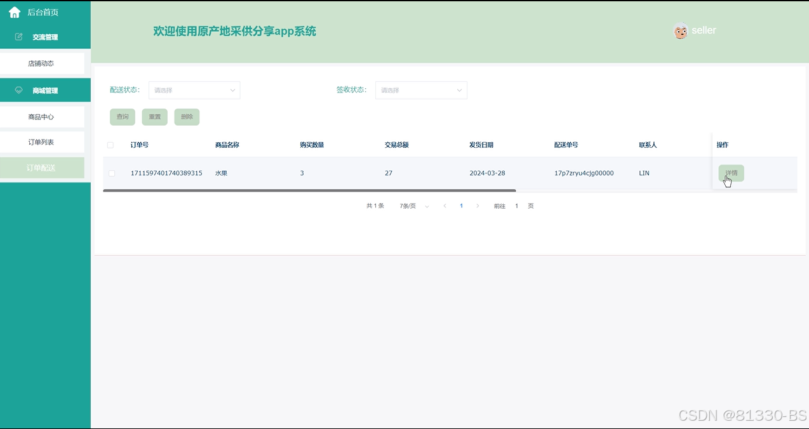Click the 查询 button
Image resolution: width=809 pixels, height=429 pixels.
tap(123, 117)
